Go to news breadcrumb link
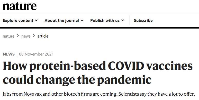Viewport: 199px width, 100px height. 26,36
